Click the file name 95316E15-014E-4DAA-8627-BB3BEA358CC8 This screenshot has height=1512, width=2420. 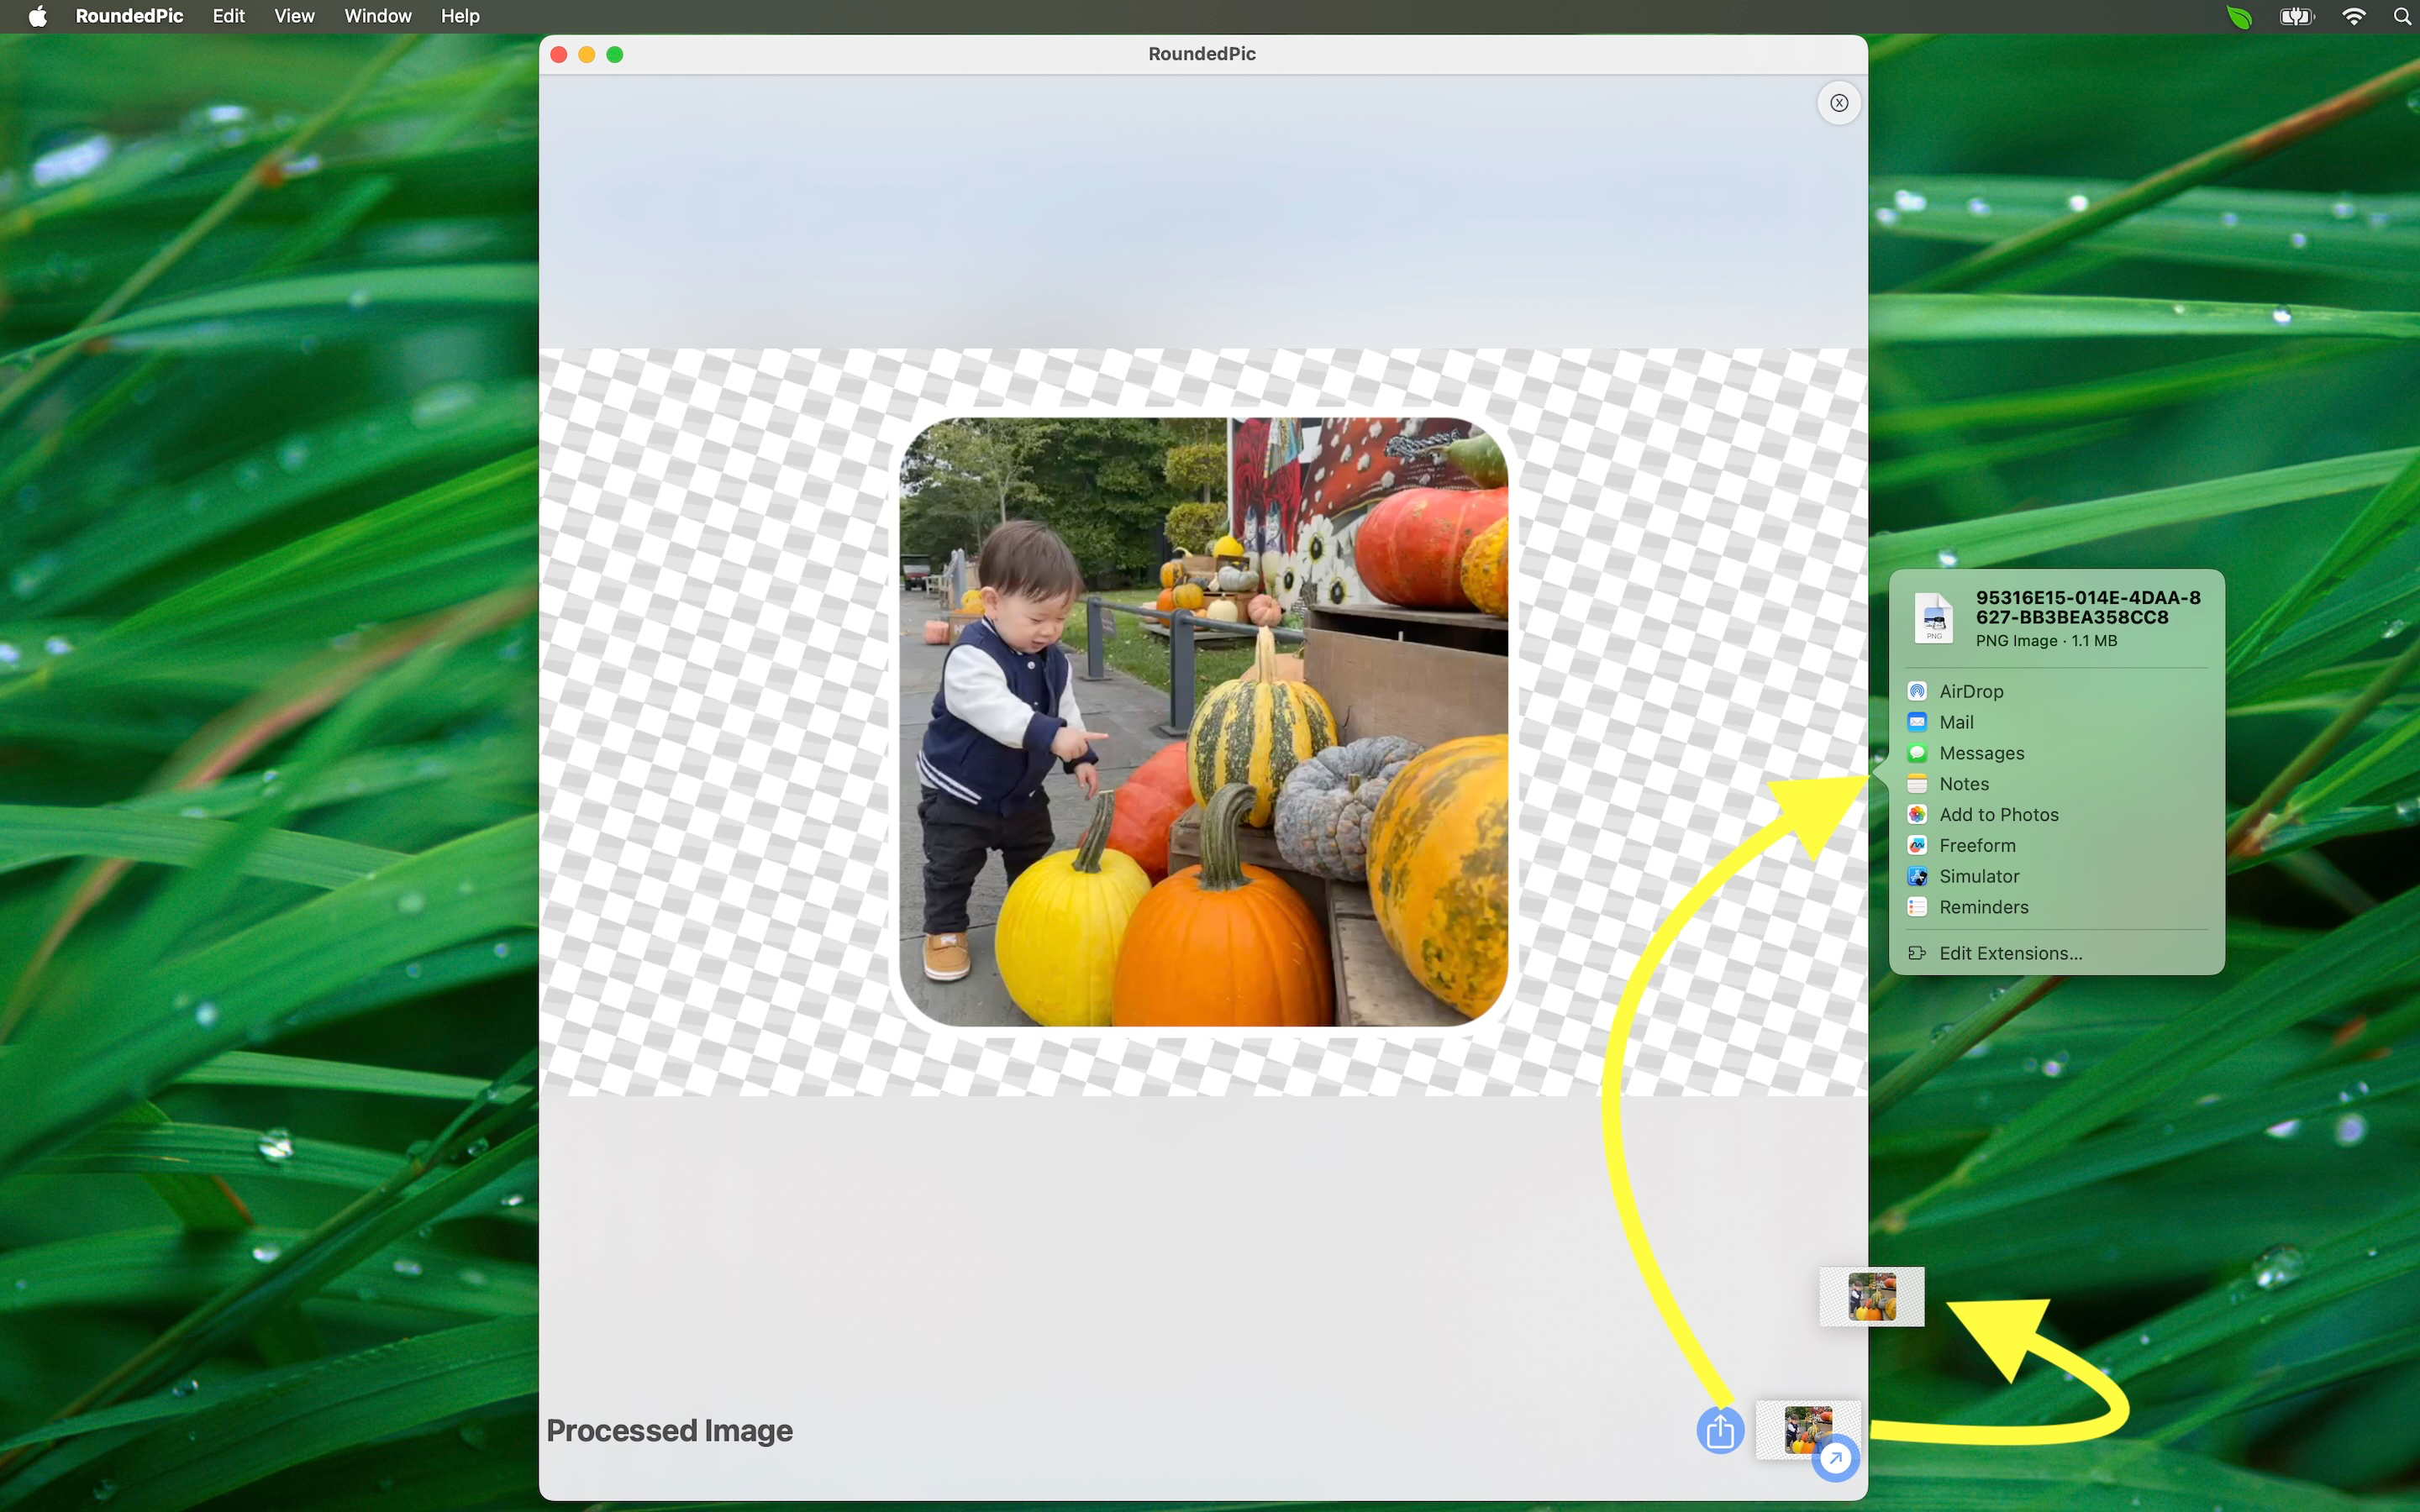(2088, 607)
